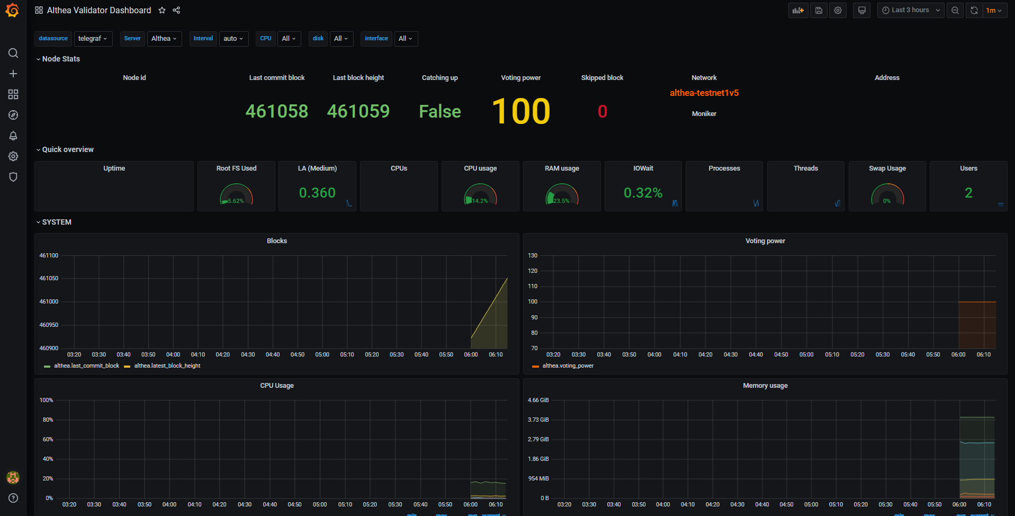Refresh the dashboard now

tap(974, 10)
